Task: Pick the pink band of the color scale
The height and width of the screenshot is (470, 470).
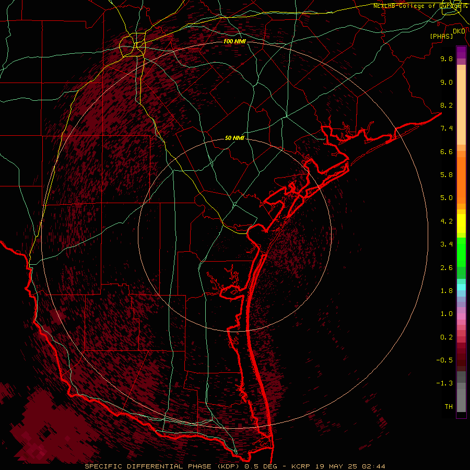Action: [x=461, y=316]
